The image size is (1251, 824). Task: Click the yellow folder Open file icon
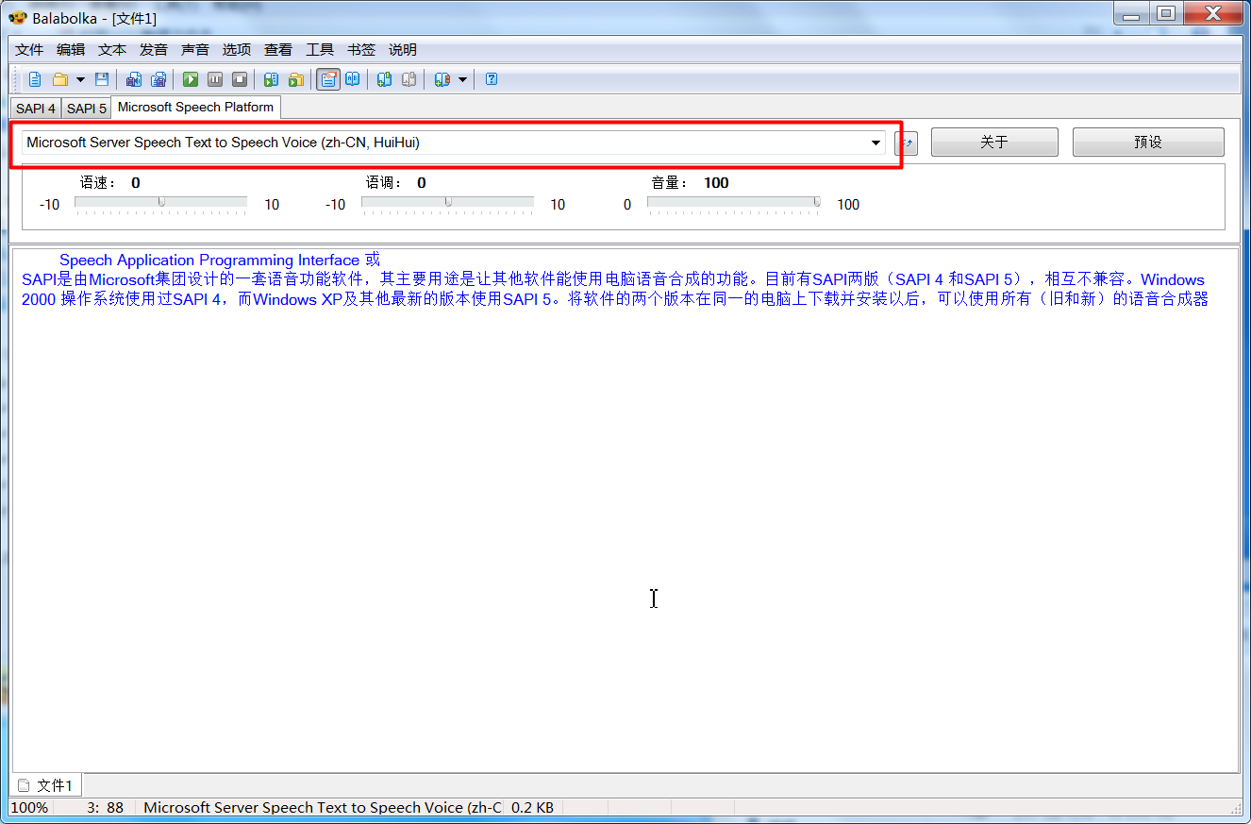click(x=59, y=79)
